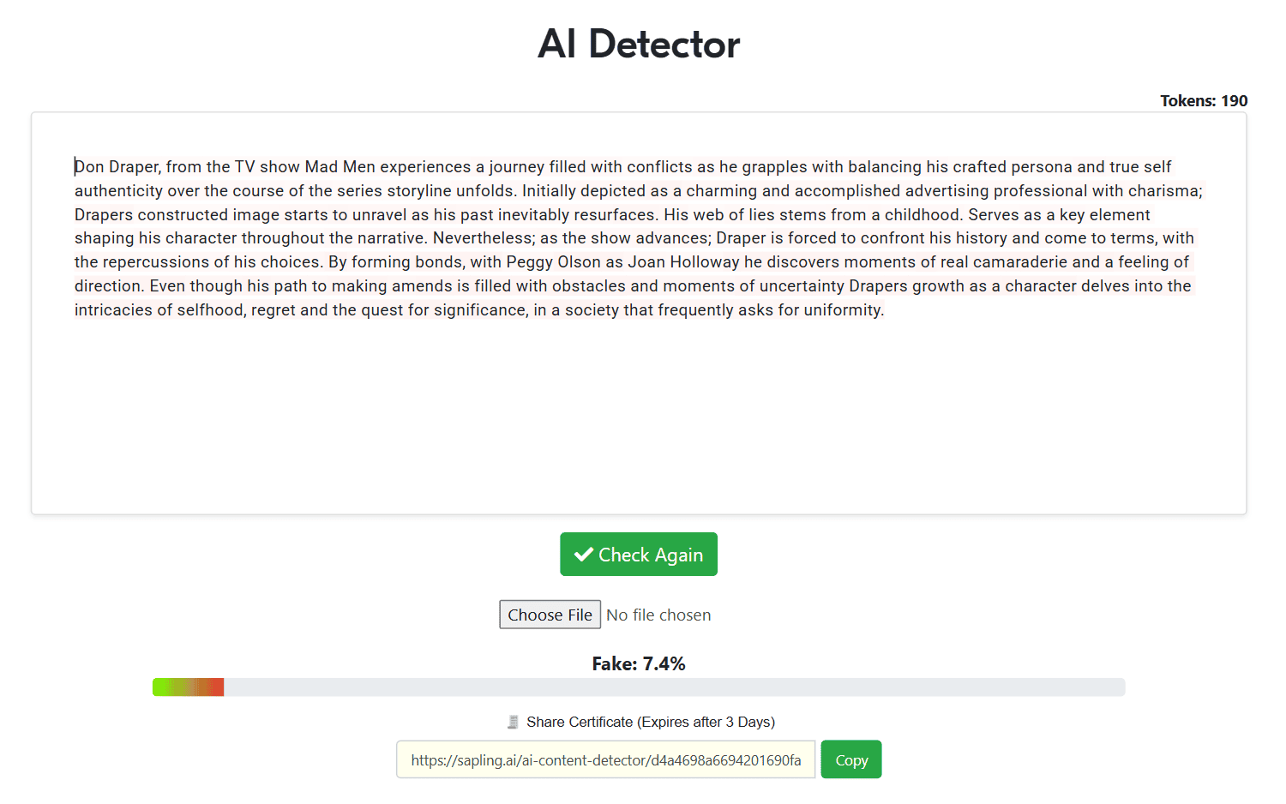Click the Tokens: 190 counter

pos(1204,100)
